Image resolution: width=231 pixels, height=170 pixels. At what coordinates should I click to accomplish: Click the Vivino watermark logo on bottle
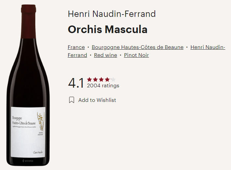28,161
